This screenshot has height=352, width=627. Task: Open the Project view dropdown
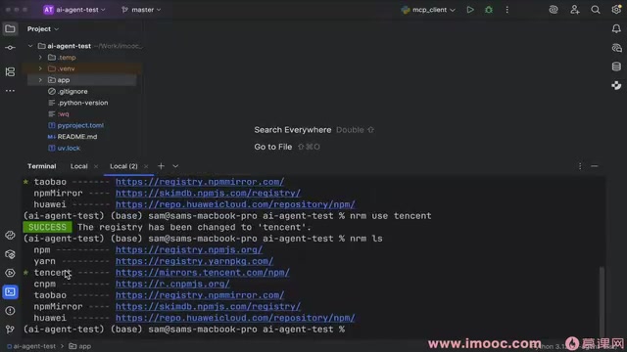[x=43, y=28]
